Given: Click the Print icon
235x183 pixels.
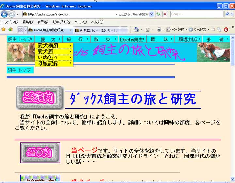Looking at the screenshot, I should (159, 30).
